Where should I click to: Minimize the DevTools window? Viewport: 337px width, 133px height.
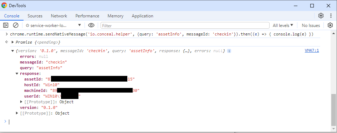296,6
